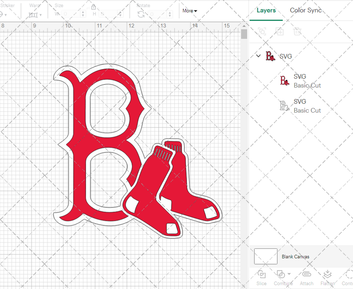Select the Layers tab
353x289 pixels.
266,10
